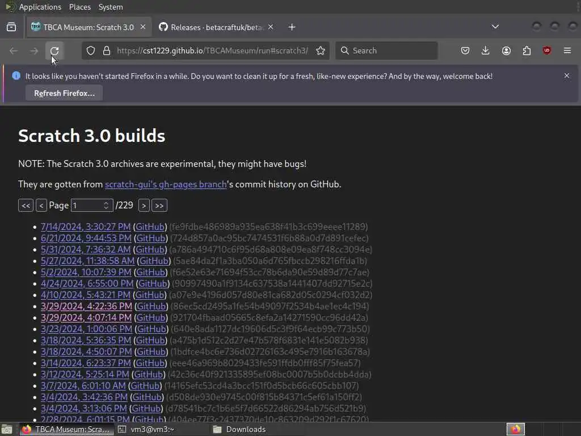581x436 pixels.
Task: Switch to TBCA Museum: Scratch 3.0 tab
Action: (89, 27)
